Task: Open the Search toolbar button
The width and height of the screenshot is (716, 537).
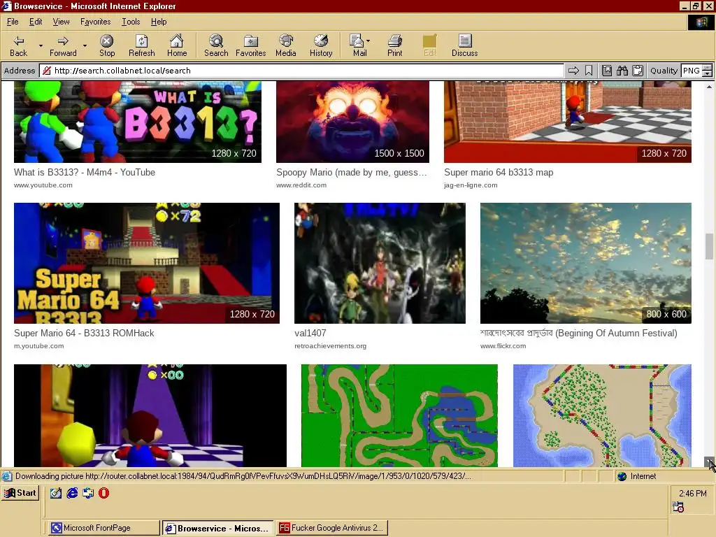Action: 216,46
